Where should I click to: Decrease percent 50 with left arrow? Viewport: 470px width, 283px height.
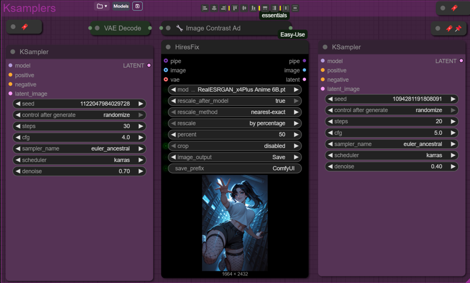(x=173, y=135)
